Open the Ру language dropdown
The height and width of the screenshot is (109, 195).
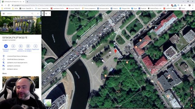click(48, 14)
